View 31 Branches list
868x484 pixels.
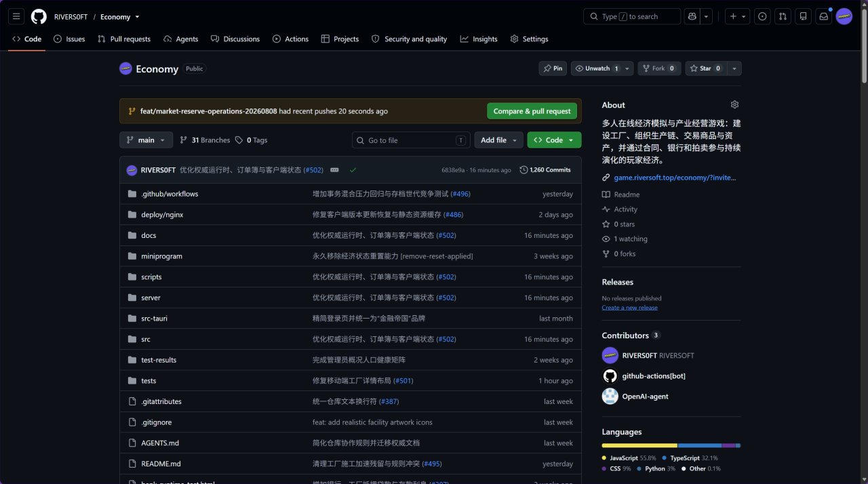(205, 140)
